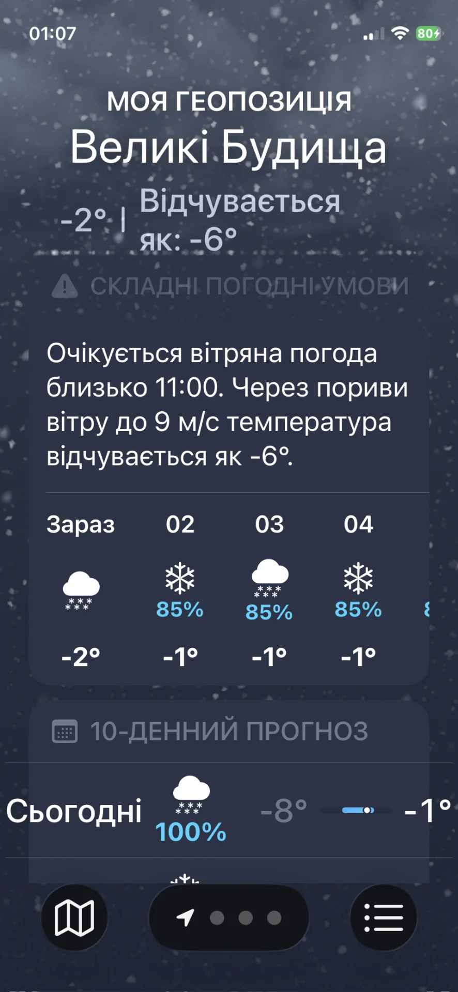Tap the 10-ДЕННИЙ ПРОГНОЗ header
Viewport: 458px width, 992px height.
[229, 731]
